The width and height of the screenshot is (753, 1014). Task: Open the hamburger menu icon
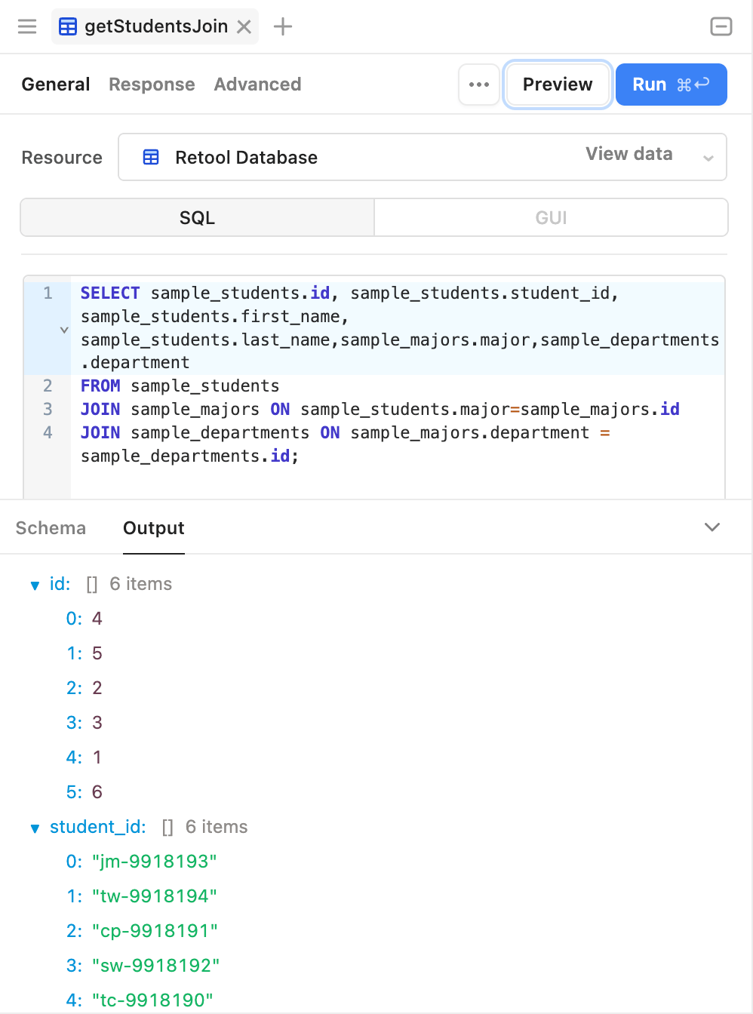pos(27,26)
